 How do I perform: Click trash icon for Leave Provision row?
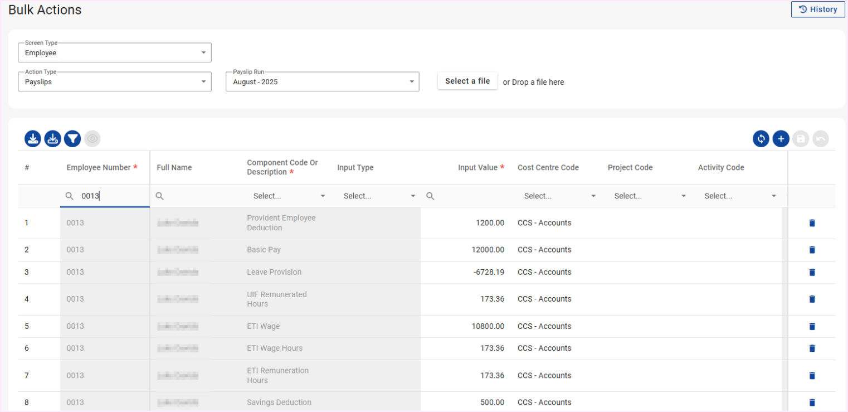click(812, 272)
